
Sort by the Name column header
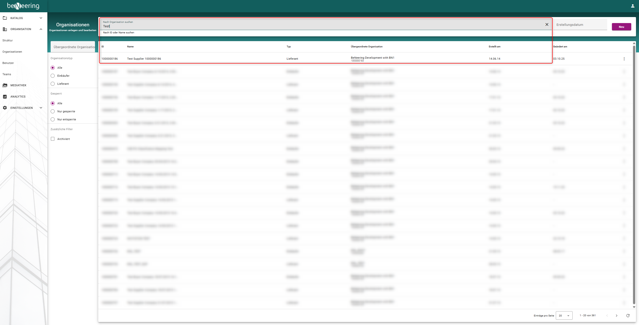(x=130, y=47)
